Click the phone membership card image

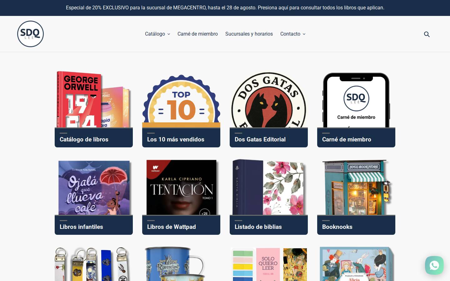pyautogui.click(x=356, y=100)
